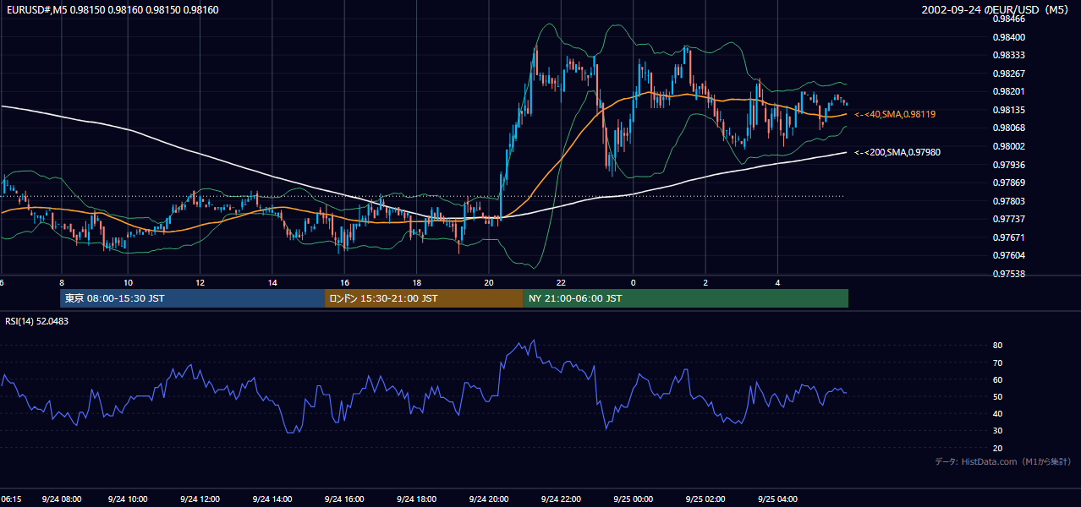Screen dimensions: 1081x507
Task: Click the 2002-09-24 EUR/USD (M5) heading
Action: 996,10
